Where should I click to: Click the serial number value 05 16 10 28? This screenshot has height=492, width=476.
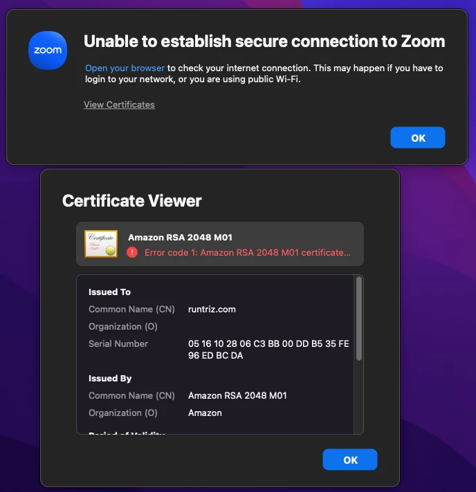(268, 350)
